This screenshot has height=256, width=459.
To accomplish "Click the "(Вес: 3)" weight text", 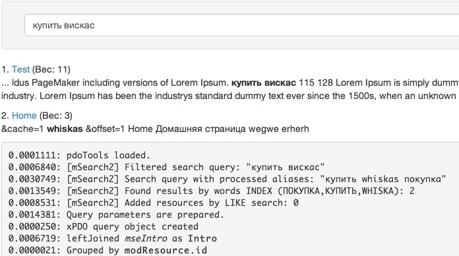I will (x=55, y=115).
